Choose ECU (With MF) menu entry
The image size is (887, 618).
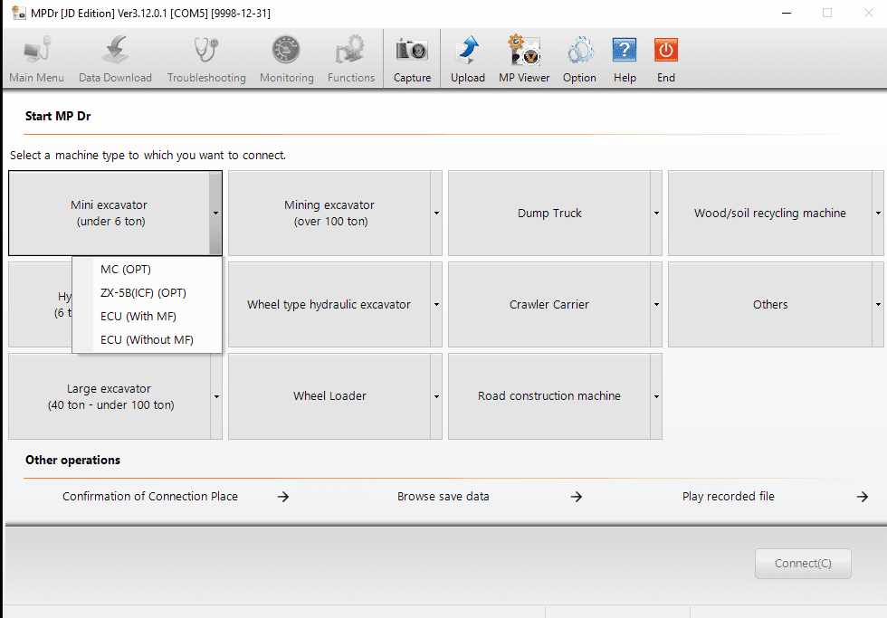[138, 317]
